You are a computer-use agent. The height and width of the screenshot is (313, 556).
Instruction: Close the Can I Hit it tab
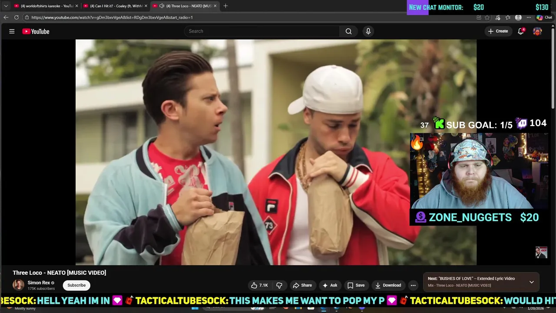(146, 6)
